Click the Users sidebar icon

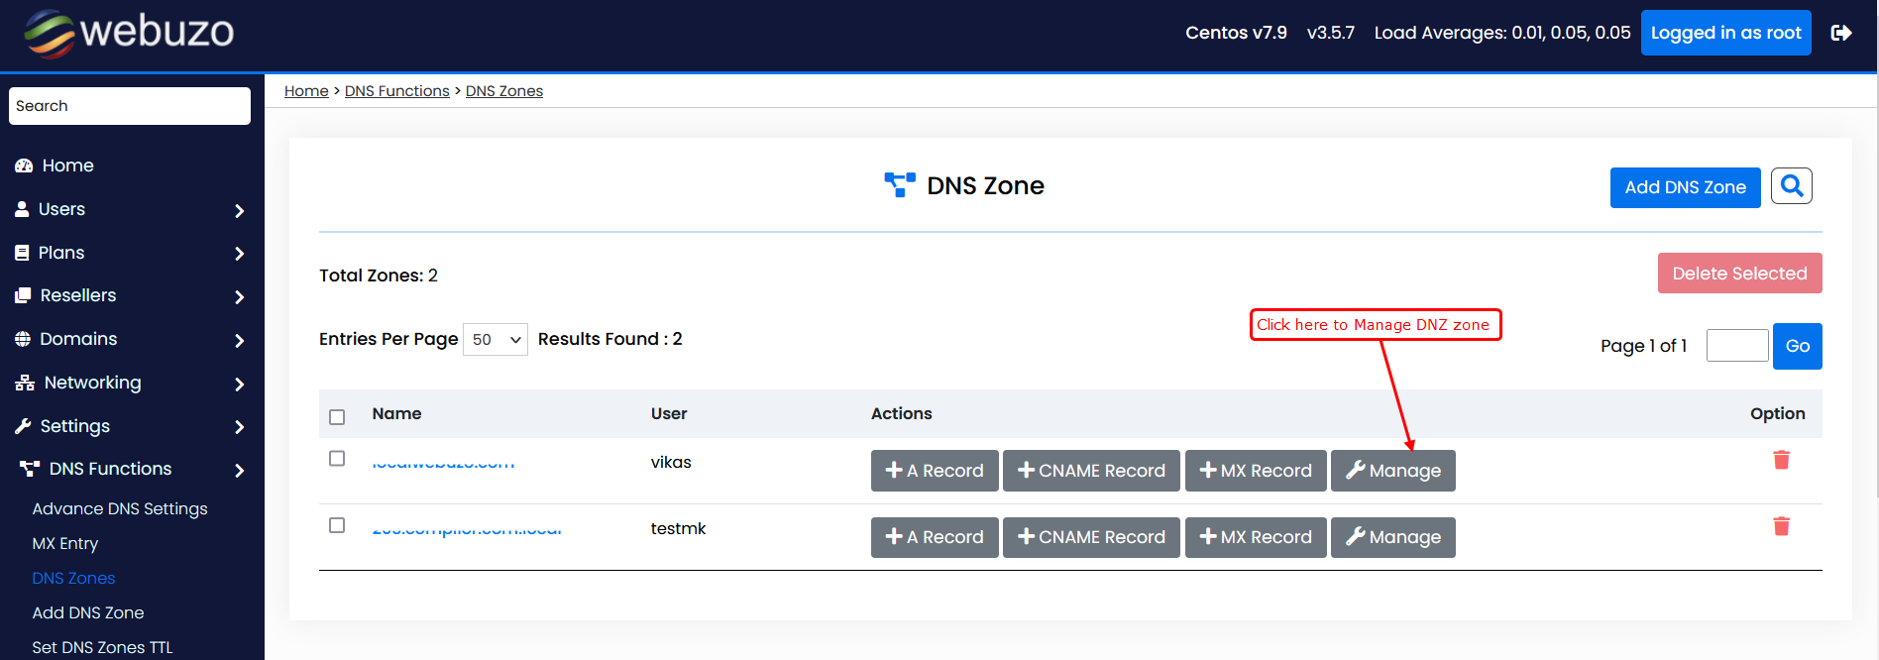(x=23, y=209)
